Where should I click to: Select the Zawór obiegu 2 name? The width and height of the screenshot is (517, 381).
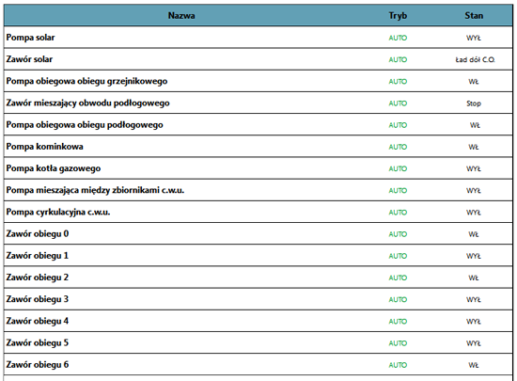38,278
